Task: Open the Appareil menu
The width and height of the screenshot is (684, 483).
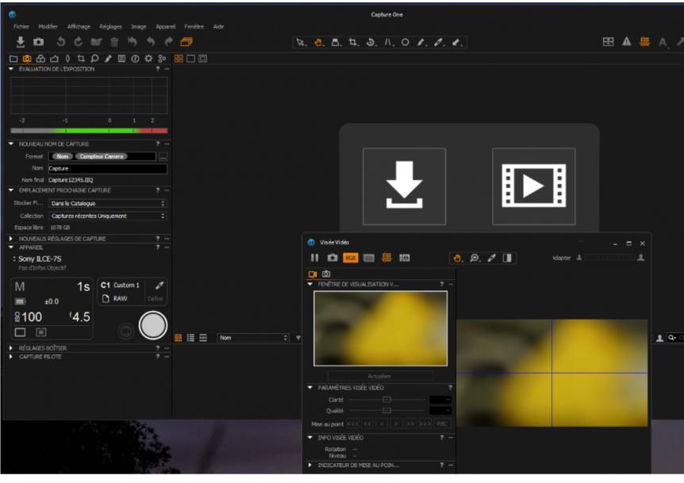Action: [165, 27]
